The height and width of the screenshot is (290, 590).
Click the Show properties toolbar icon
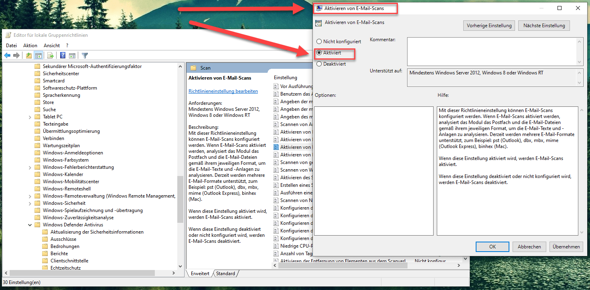(x=73, y=55)
